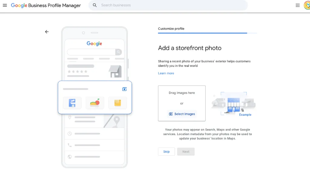Click the mockup search button icon
This screenshot has width=310, height=192.
[118, 52]
